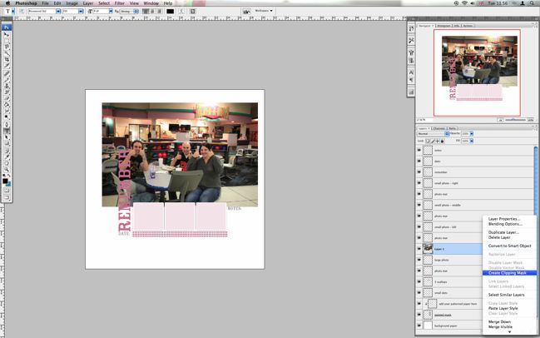This screenshot has height=338, width=540.
Task: Hide the 'remember' layer via its eye icon
Action: 419,172
